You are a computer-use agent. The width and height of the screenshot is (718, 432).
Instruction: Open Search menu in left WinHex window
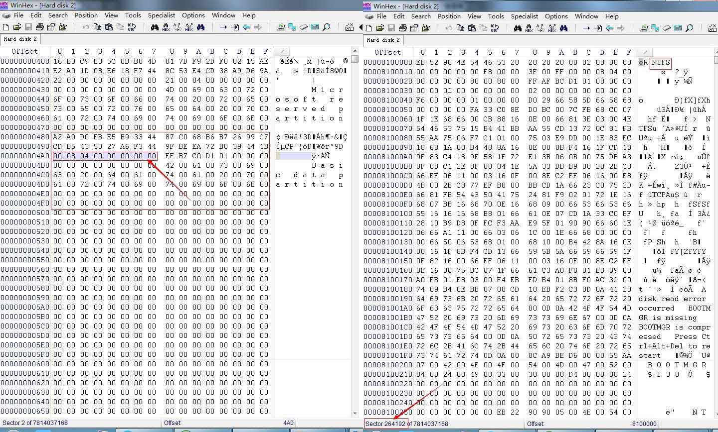[58, 15]
